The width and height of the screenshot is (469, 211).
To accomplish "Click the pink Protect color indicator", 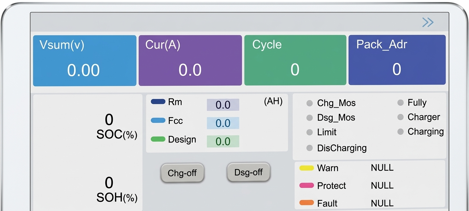I will pyautogui.click(x=306, y=186).
